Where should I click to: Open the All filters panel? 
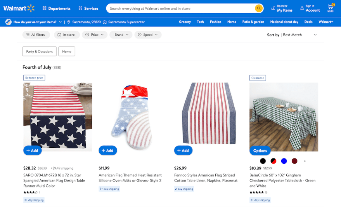point(36,35)
